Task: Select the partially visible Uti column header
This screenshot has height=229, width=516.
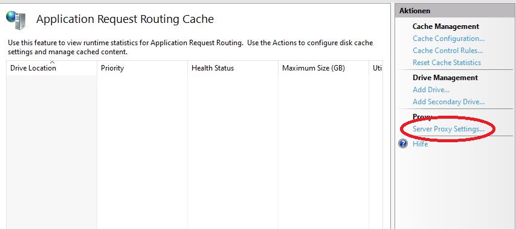Action: (376, 68)
